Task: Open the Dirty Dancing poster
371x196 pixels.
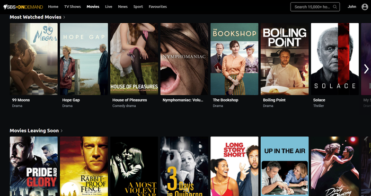Action: click(x=335, y=166)
